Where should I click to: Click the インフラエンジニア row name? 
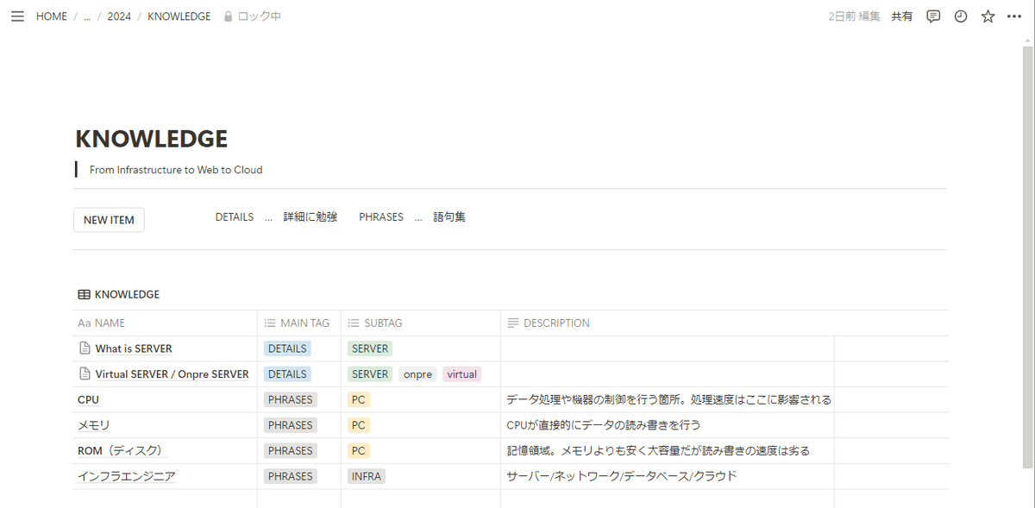tap(126, 476)
